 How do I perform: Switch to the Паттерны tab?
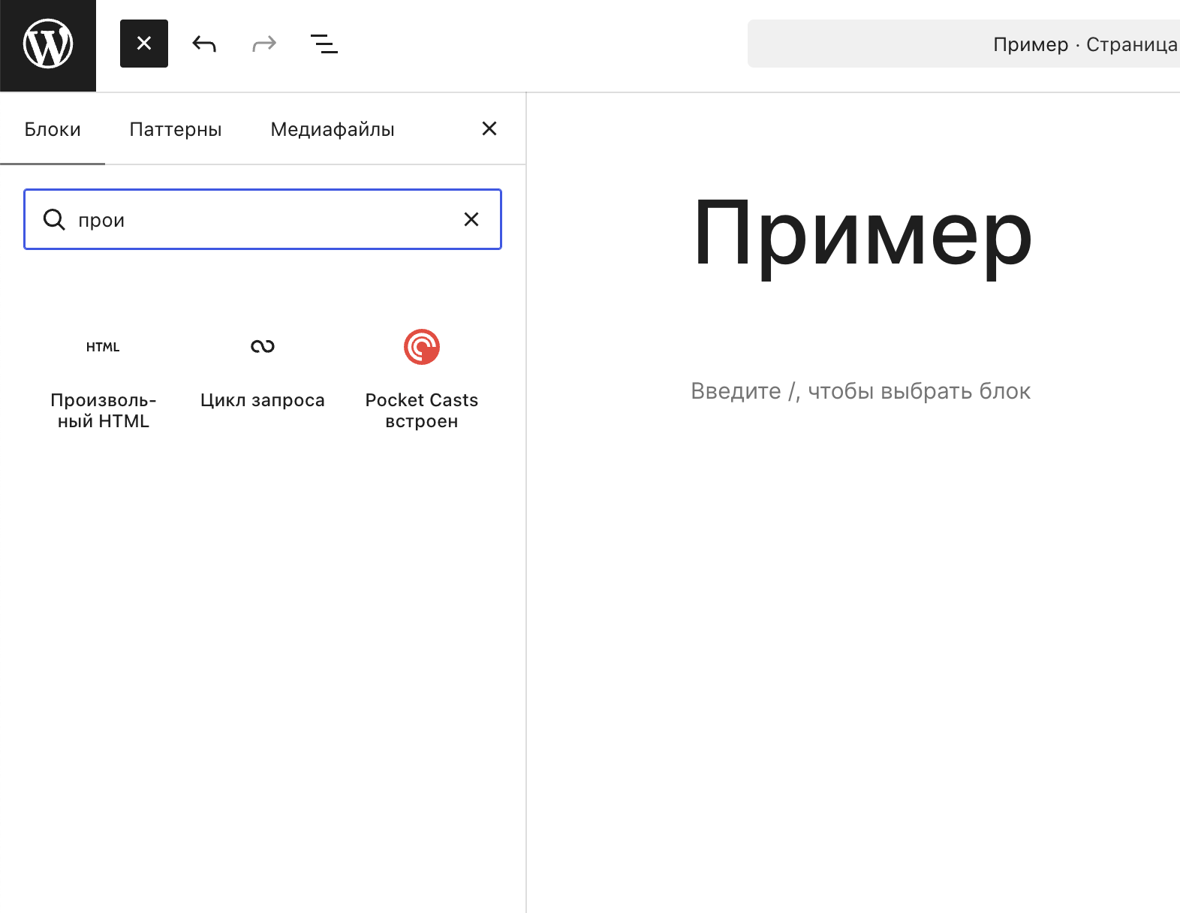click(x=176, y=129)
